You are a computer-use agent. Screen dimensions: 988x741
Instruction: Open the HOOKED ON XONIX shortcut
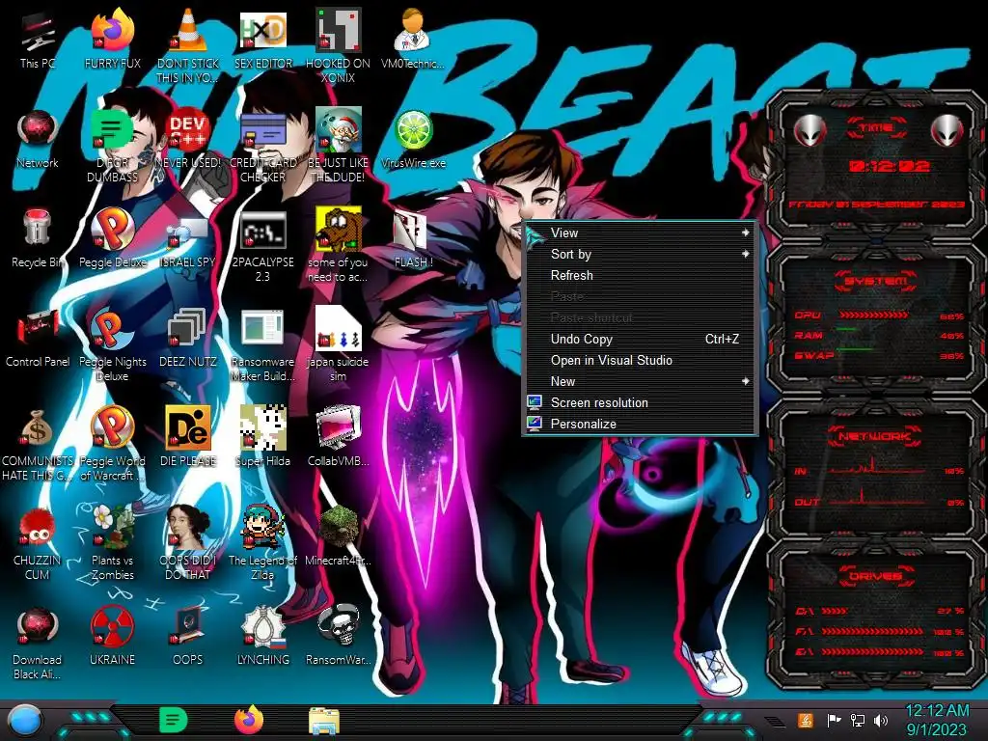338,44
